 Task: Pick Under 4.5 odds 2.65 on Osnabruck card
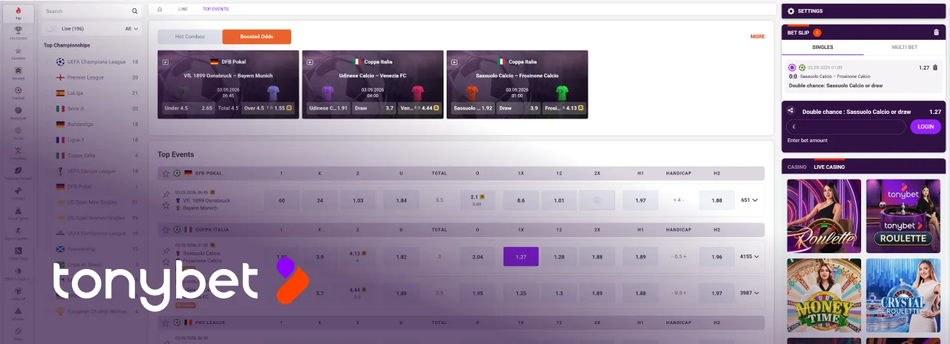pyautogui.click(x=188, y=109)
